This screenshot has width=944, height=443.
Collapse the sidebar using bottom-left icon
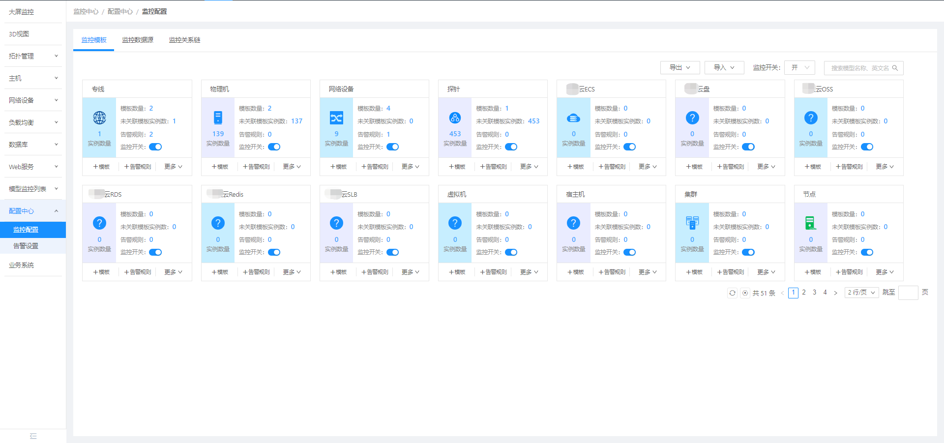tap(33, 436)
